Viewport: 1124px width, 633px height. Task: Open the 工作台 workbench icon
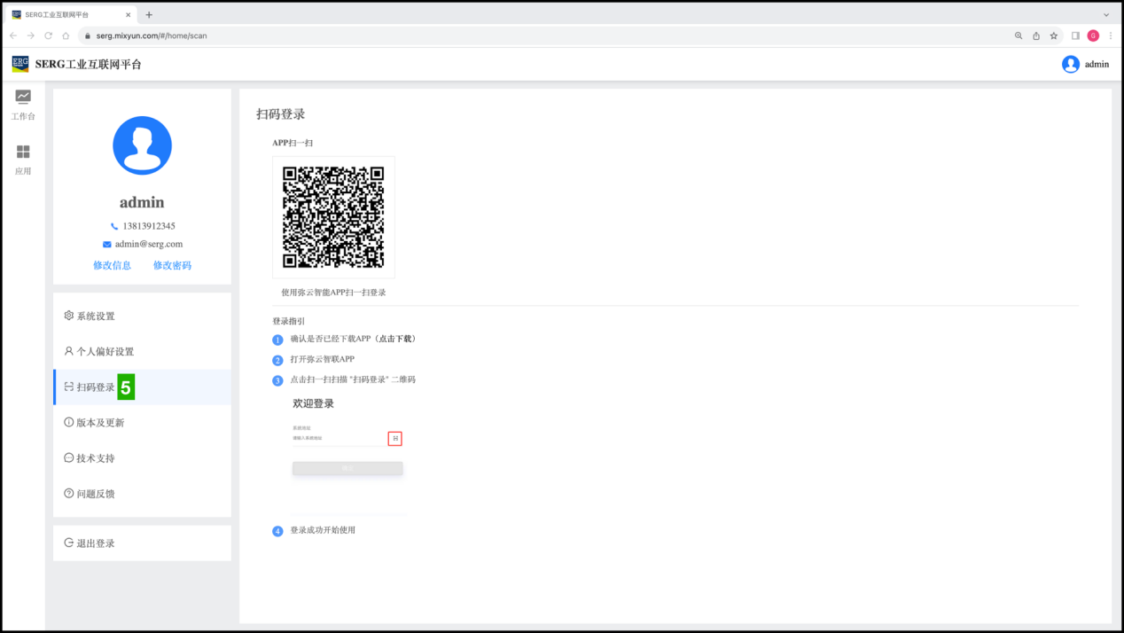tap(23, 97)
